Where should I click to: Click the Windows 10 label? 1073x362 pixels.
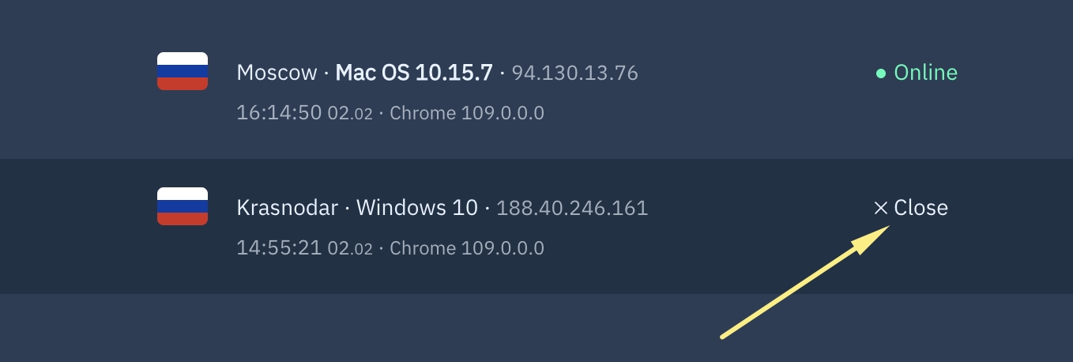[x=417, y=208]
